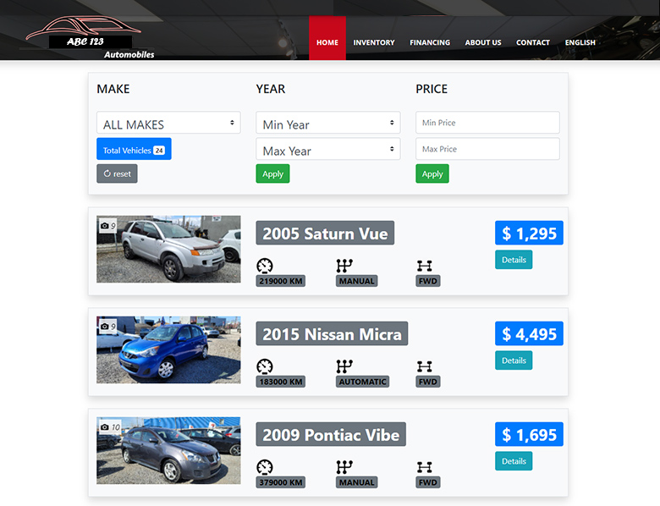Click the drivetrain icon for Saturn Vue
This screenshot has width=660, height=506.
click(424, 266)
